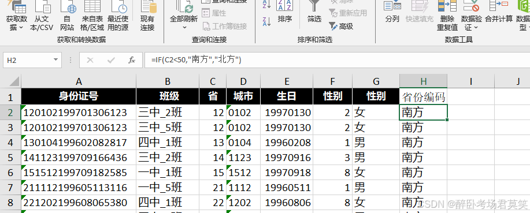Click birthday cell 19960511

[287, 188]
